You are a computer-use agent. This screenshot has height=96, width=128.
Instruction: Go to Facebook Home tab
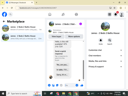coord(50,14)
